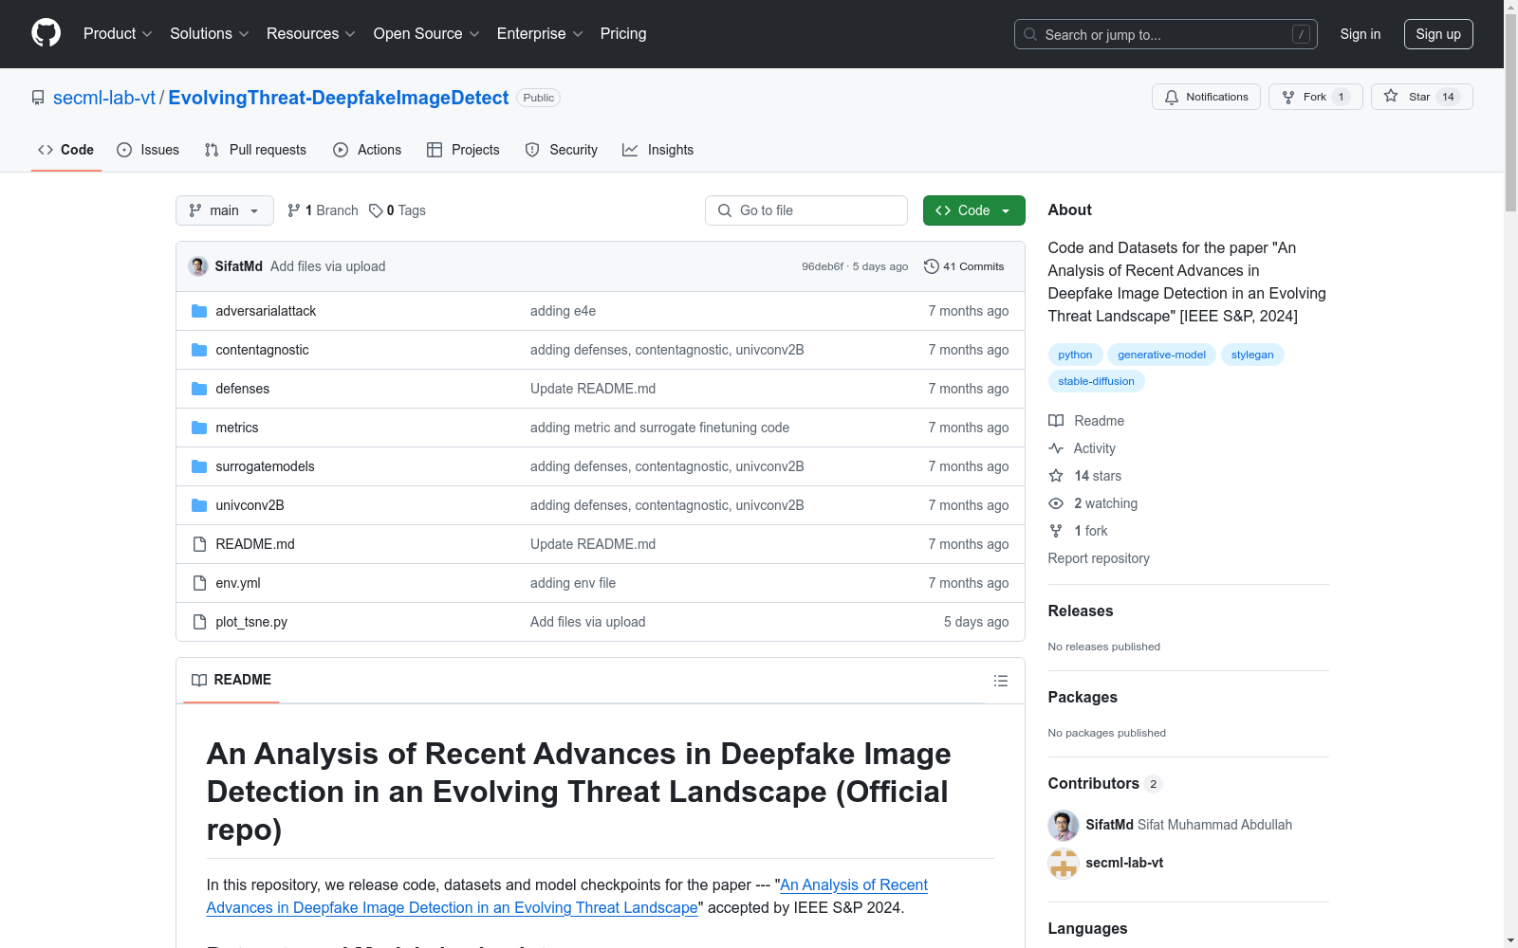
Task: Click folder icon for surrogatemodels
Action: point(199,466)
